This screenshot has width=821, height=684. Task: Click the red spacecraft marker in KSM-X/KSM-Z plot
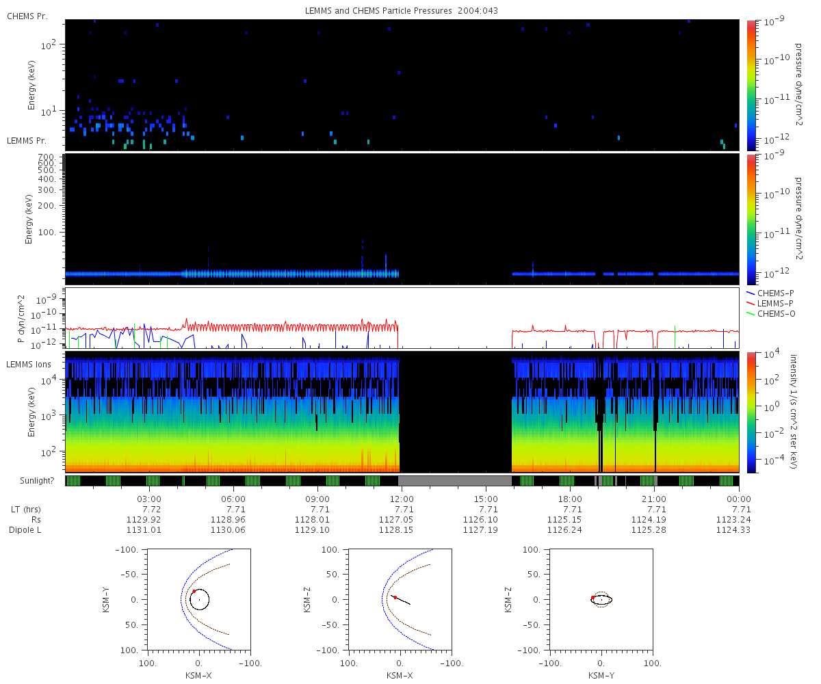coord(395,597)
